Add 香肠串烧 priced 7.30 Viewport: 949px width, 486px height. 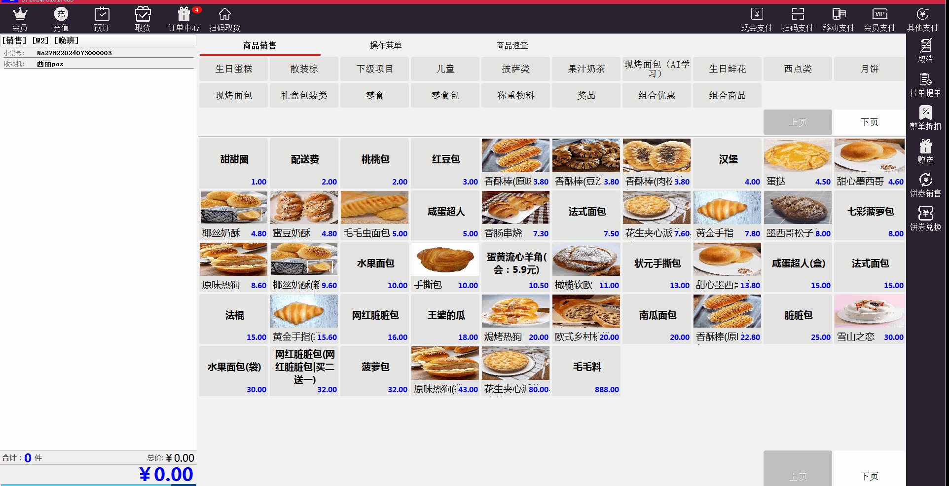(516, 215)
